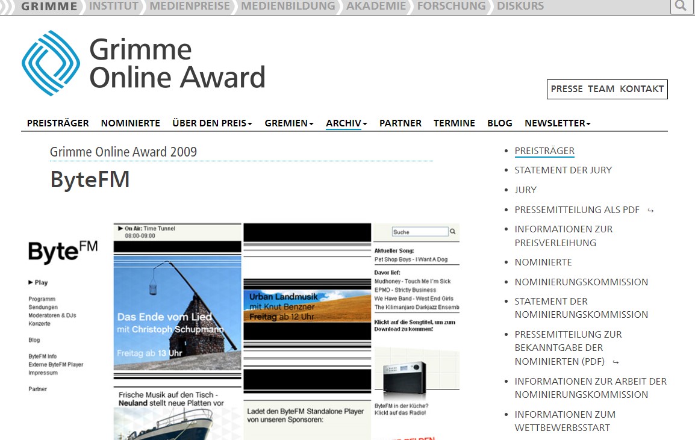Click 'Moderatoren & DJs' text
Image resolution: width=695 pixels, height=440 pixels.
click(52, 315)
